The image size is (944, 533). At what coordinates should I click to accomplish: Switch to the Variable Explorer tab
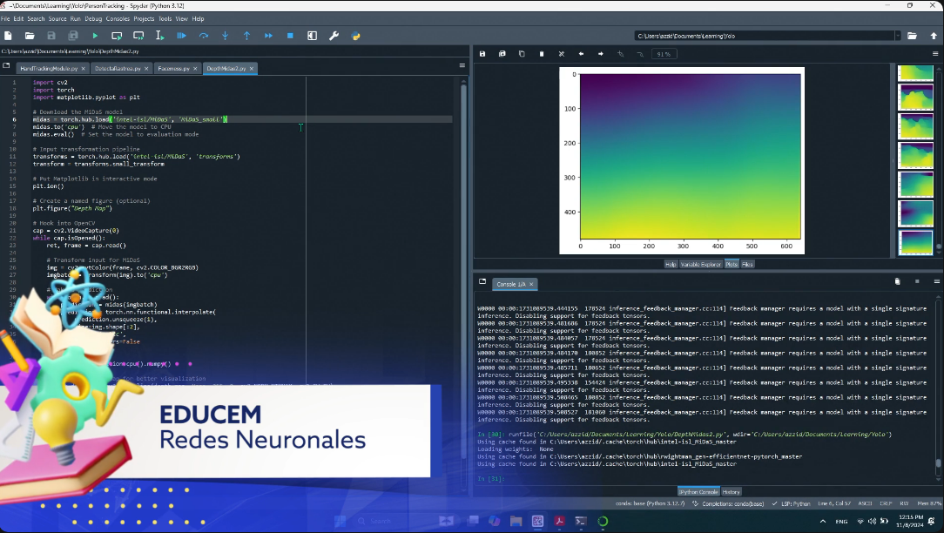pos(700,264)
